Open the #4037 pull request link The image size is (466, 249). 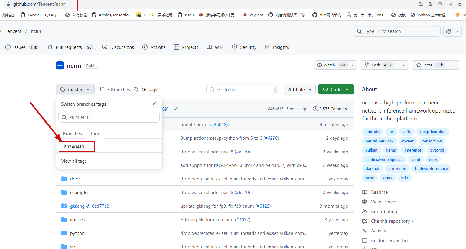coord(243,220)
